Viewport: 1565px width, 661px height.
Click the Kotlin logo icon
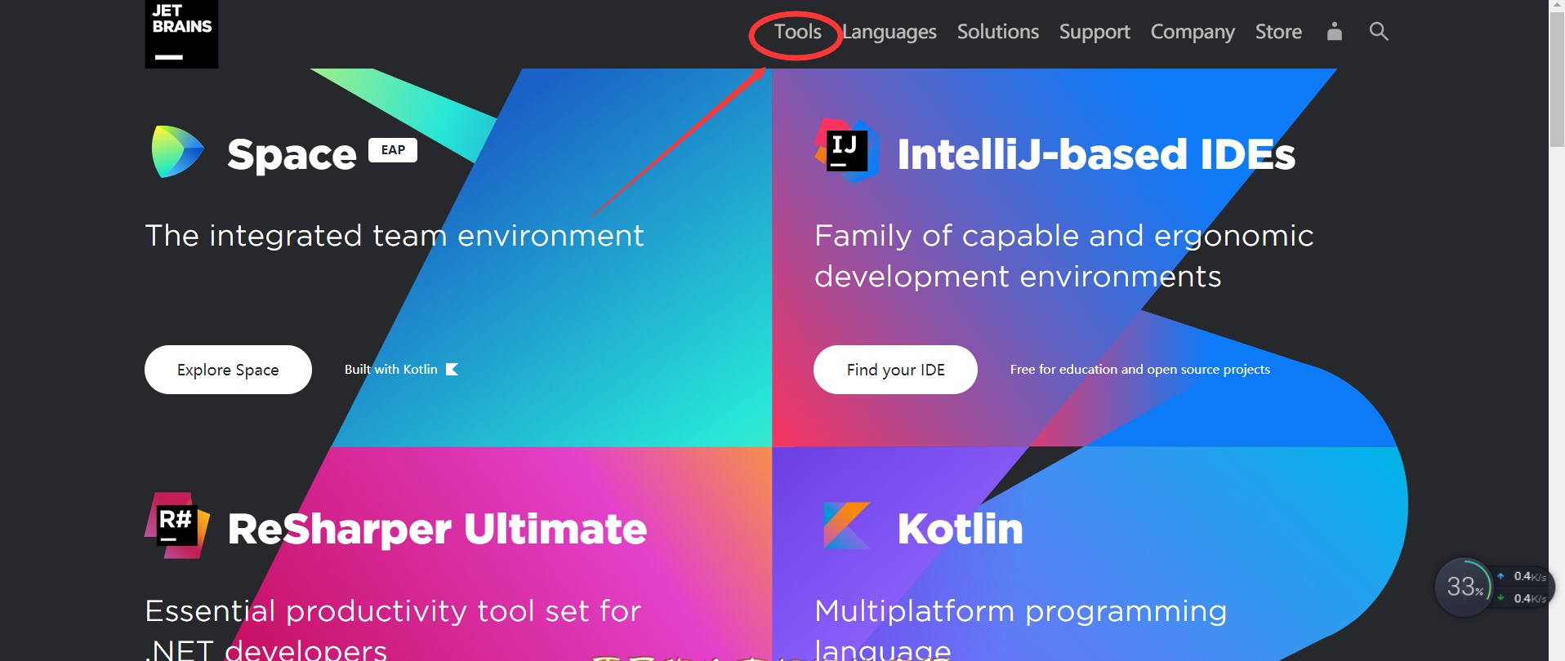pyautogui.click(x=846, y=526)
